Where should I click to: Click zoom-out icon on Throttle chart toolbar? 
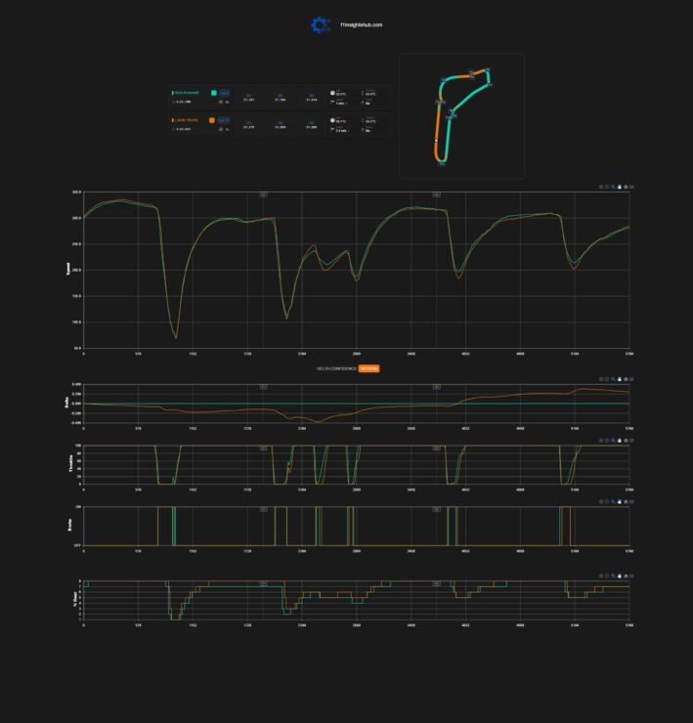[x=607, y=441]
